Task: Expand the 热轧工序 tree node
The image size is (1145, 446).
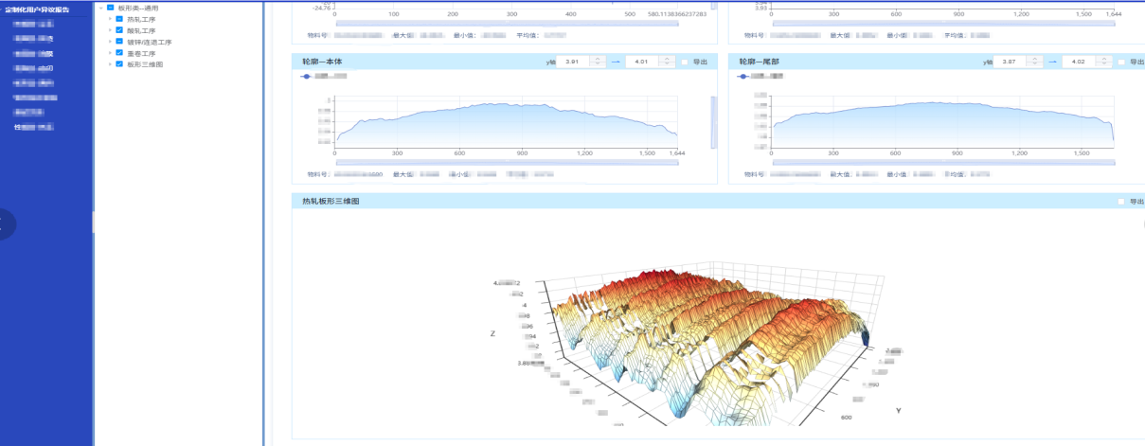Action: pyautogui.click(x=110, y=19)
